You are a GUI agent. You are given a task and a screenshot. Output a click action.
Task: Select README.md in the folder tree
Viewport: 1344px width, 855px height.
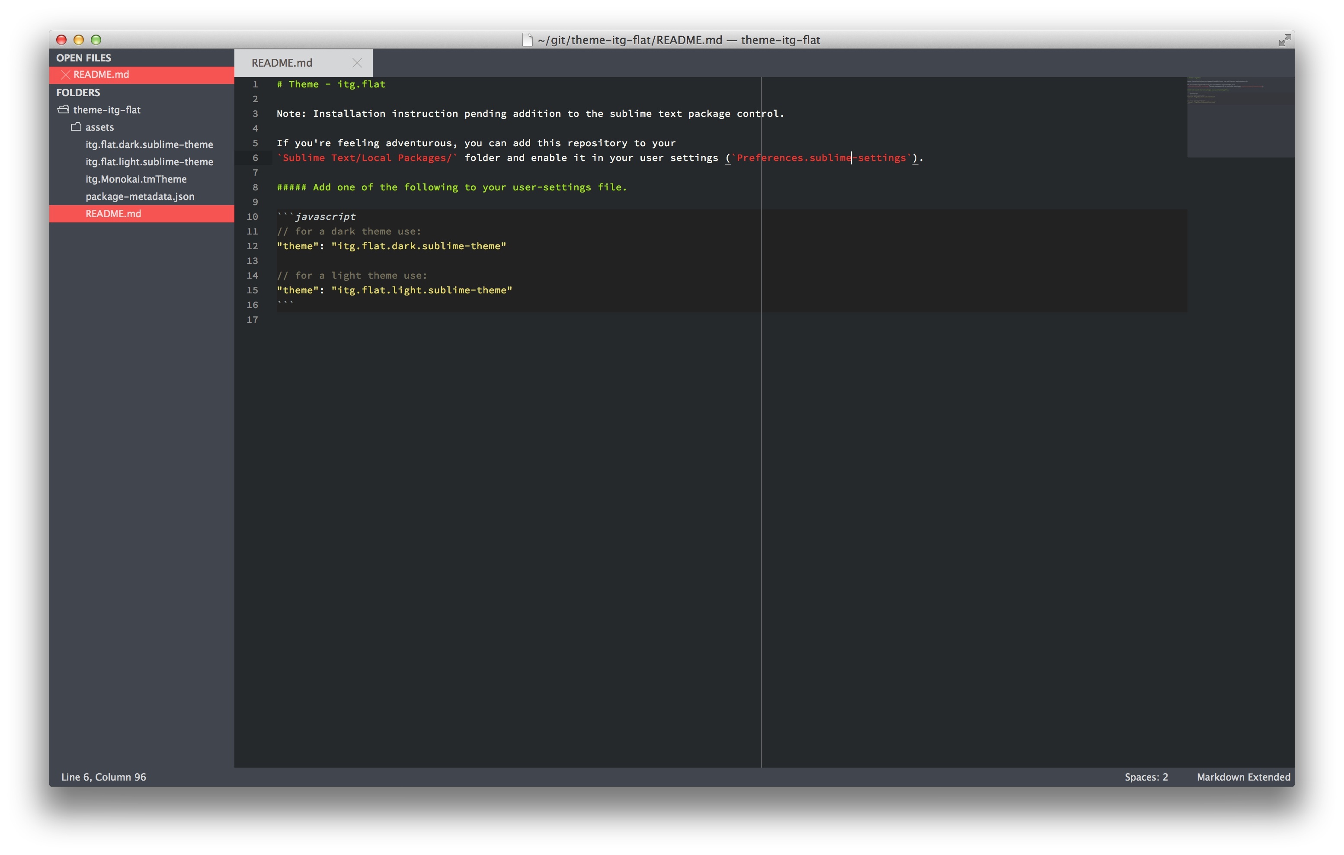pos(142,213)
